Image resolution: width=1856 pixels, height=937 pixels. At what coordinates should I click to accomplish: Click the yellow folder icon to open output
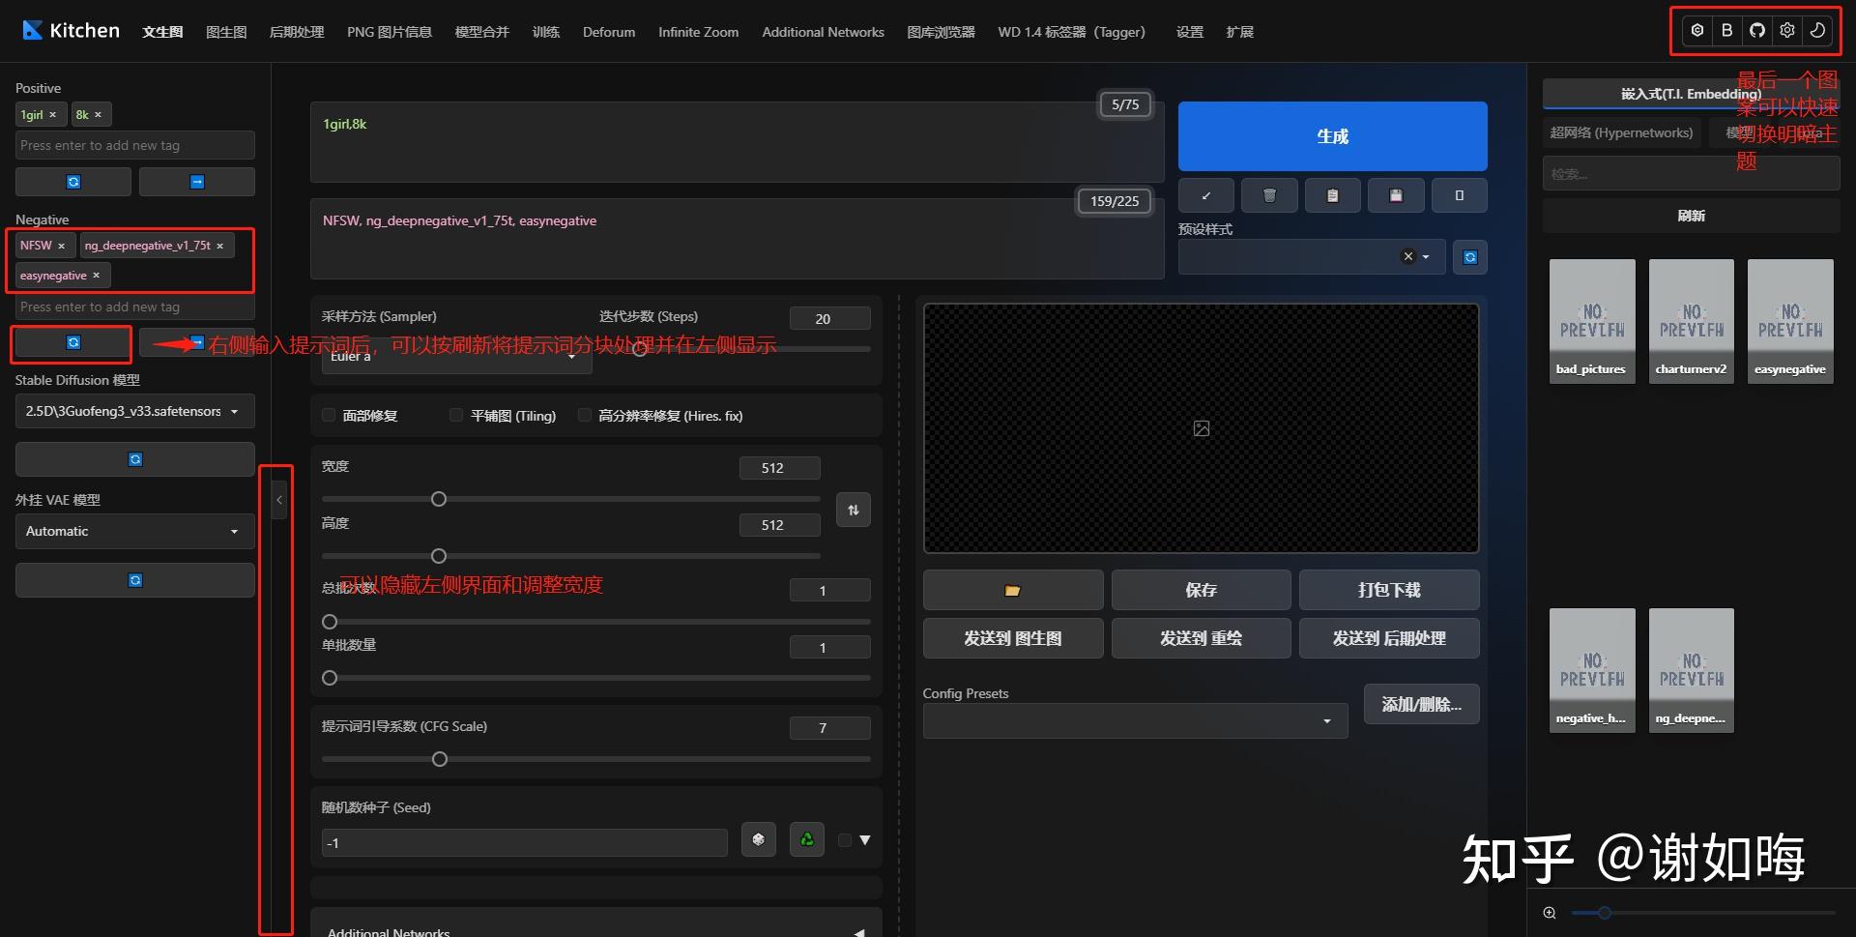1012,590
